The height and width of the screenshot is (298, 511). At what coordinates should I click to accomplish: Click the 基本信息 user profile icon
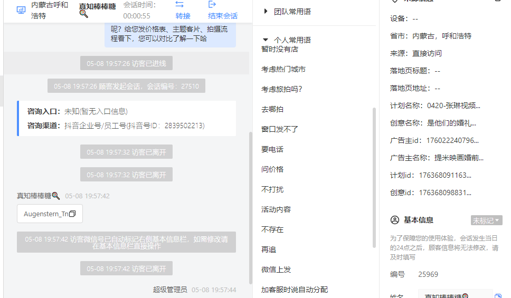(395, 220)
